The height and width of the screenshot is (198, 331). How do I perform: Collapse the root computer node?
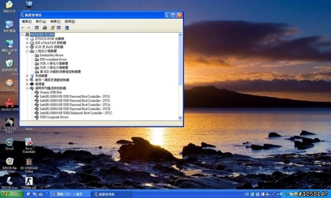pos(22,35)
